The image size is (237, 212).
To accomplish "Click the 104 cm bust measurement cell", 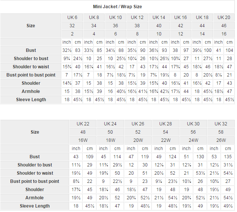I will tap(229, 50).
